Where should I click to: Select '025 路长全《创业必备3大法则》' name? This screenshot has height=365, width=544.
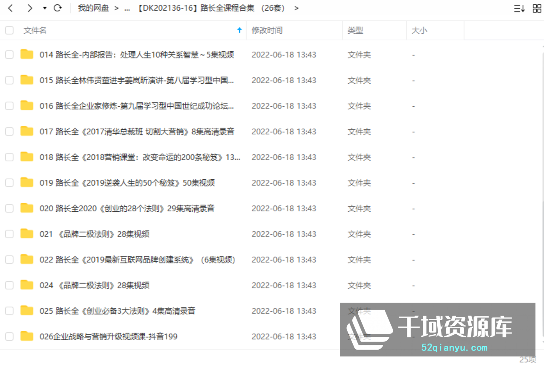pos(117,311)
